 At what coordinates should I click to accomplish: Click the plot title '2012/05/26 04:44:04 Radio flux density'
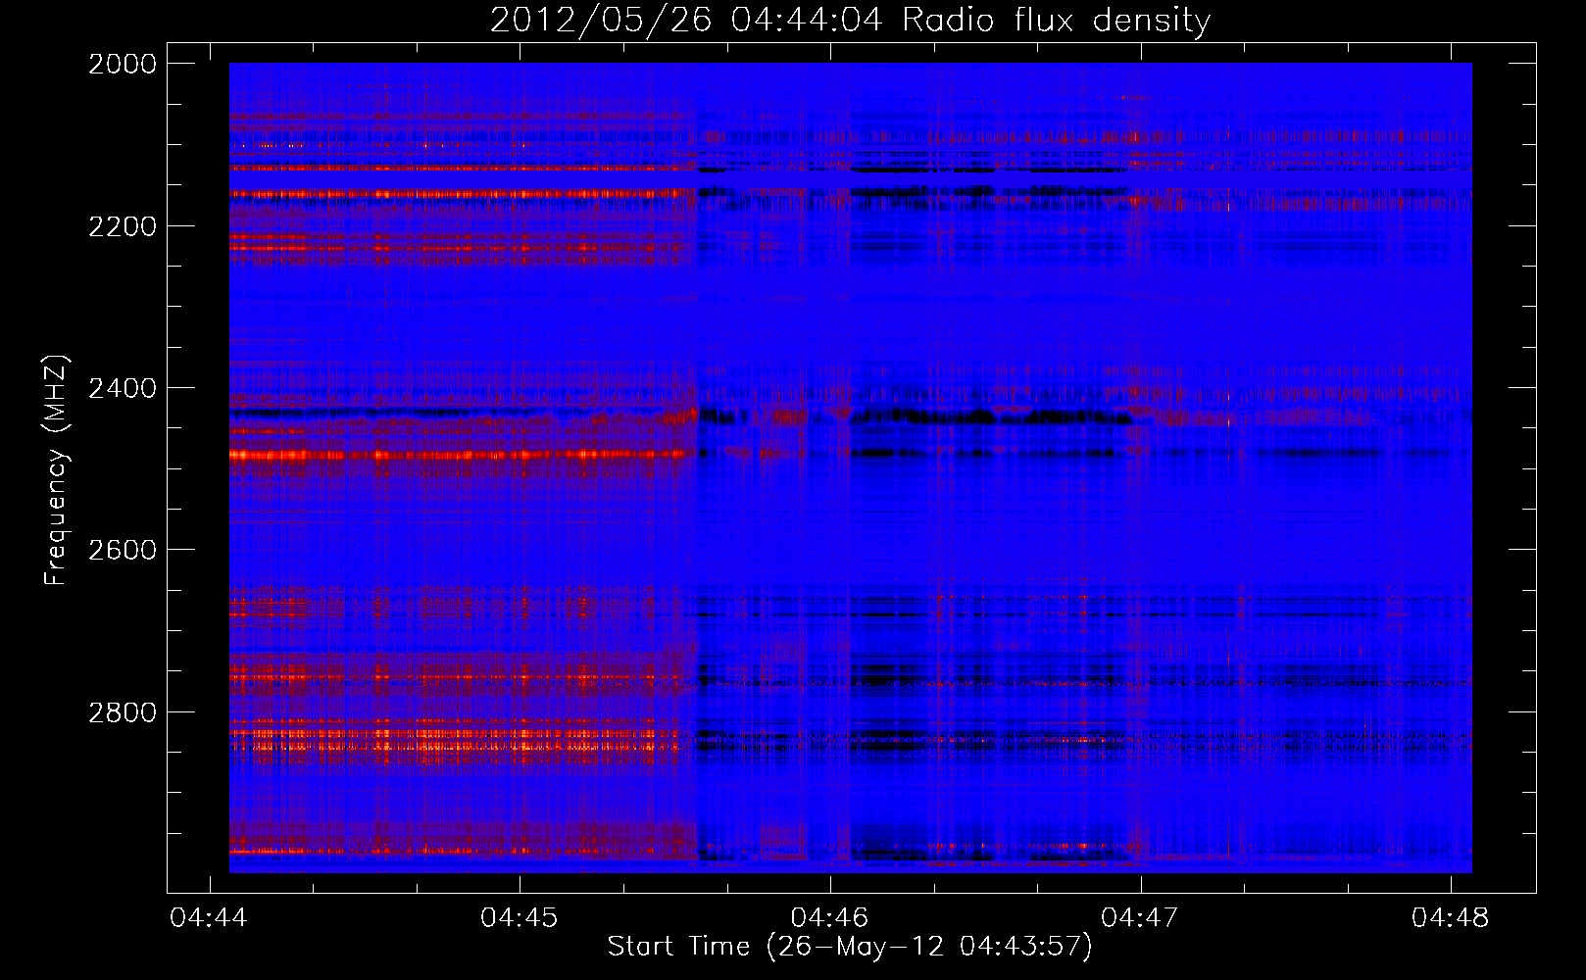(x=850, y=21)
